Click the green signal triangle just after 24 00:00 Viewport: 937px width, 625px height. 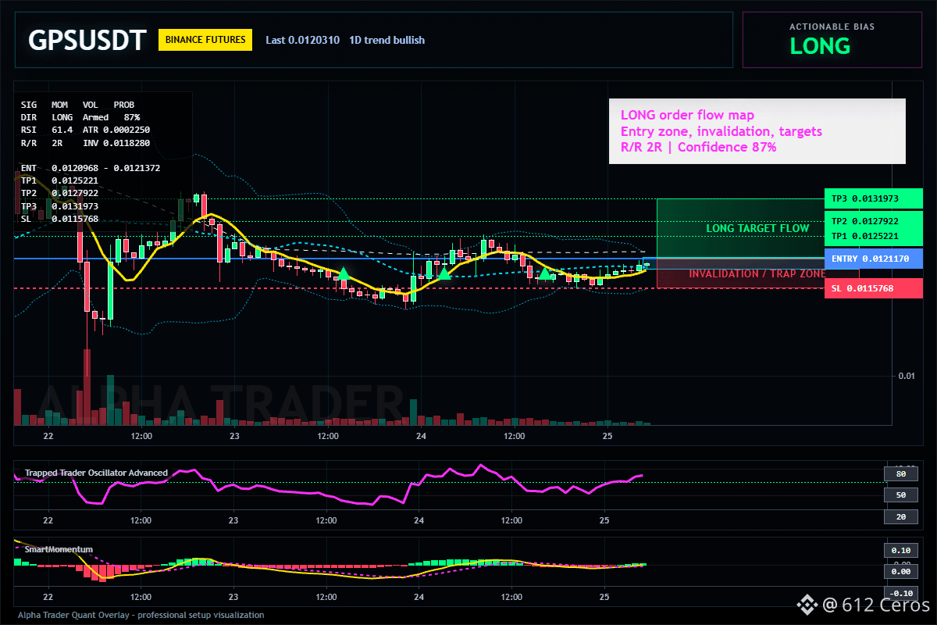click(444, 273)
